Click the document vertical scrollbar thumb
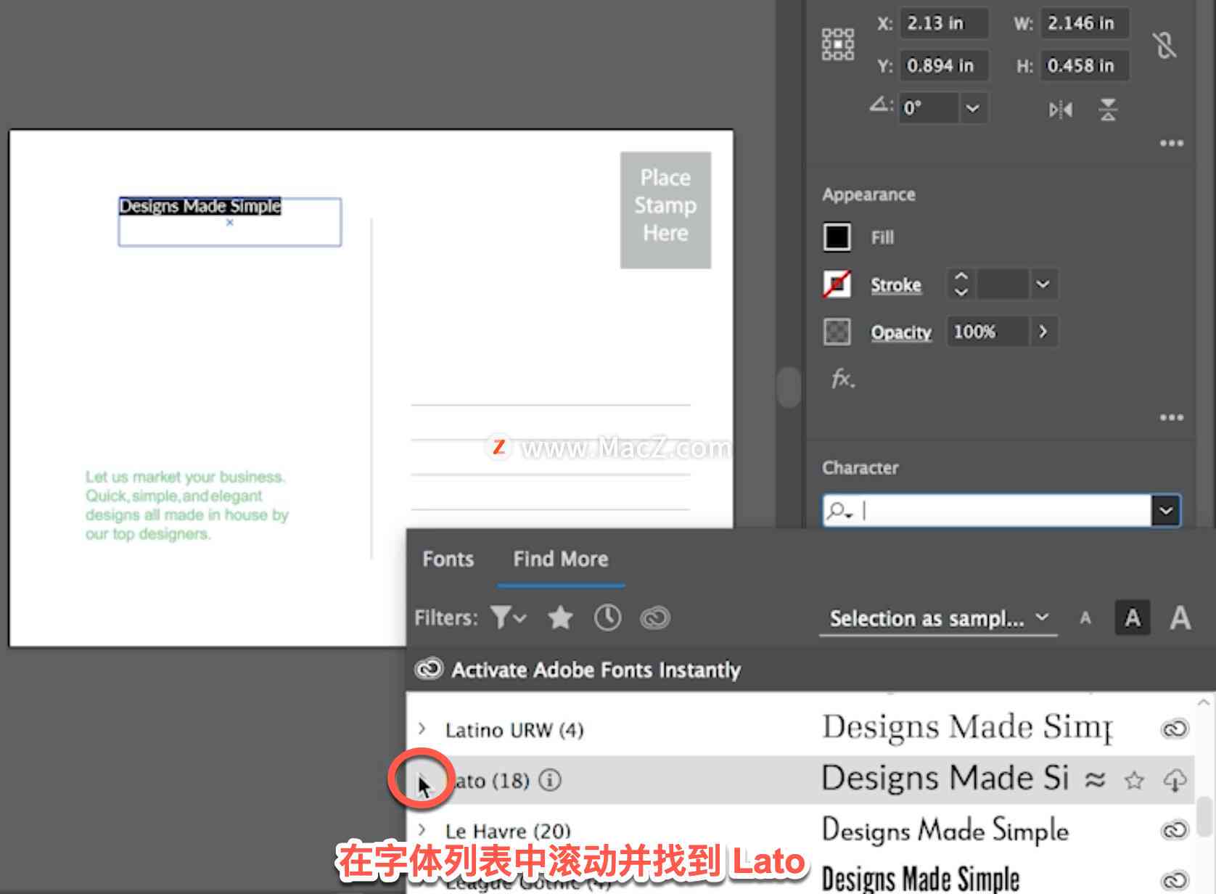Screen dimensions: 1216x894 (x=788, y=387)
